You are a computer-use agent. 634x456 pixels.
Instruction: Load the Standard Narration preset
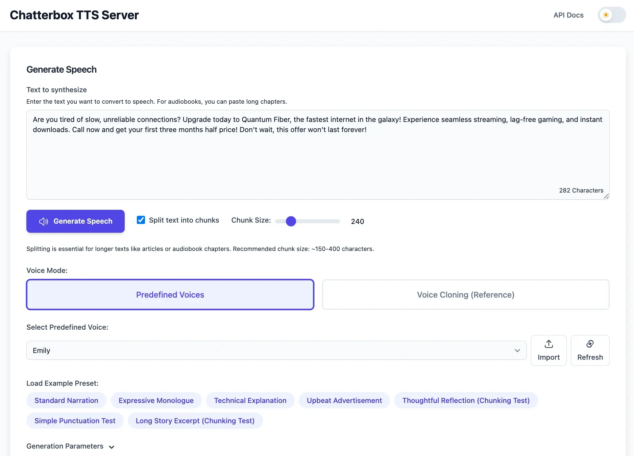pyautogui.click(x=66, y=400)
